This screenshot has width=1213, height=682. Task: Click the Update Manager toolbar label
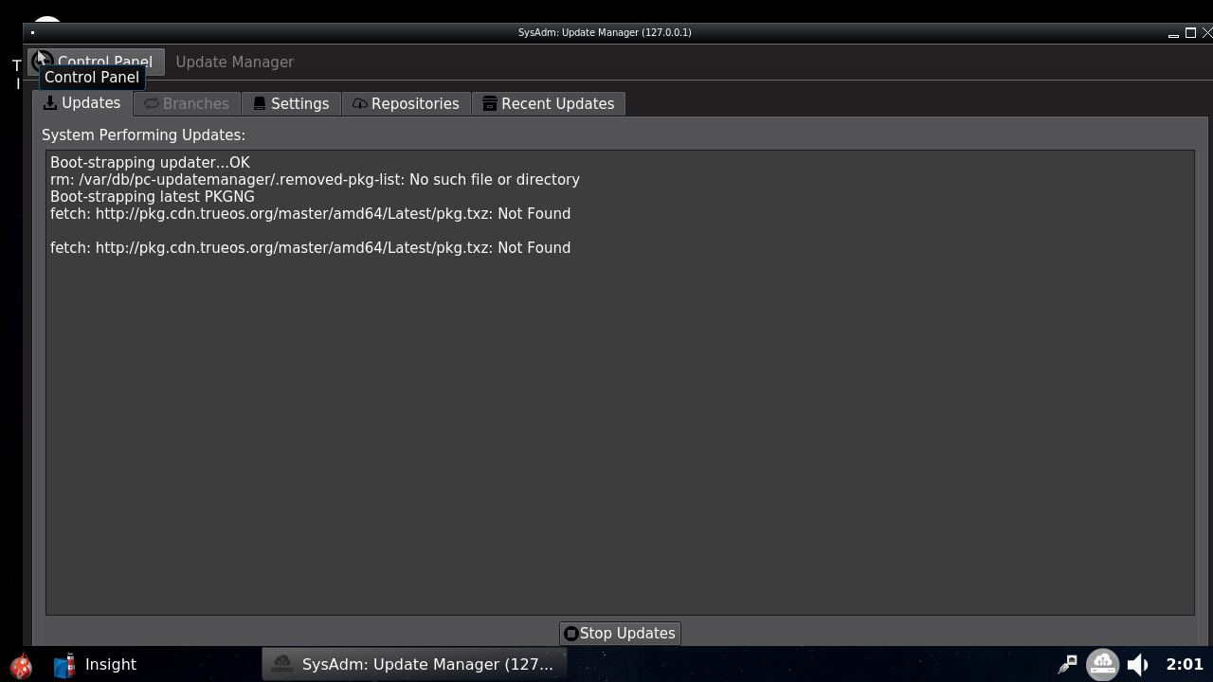pyautogui.click(x=235, y=63)
